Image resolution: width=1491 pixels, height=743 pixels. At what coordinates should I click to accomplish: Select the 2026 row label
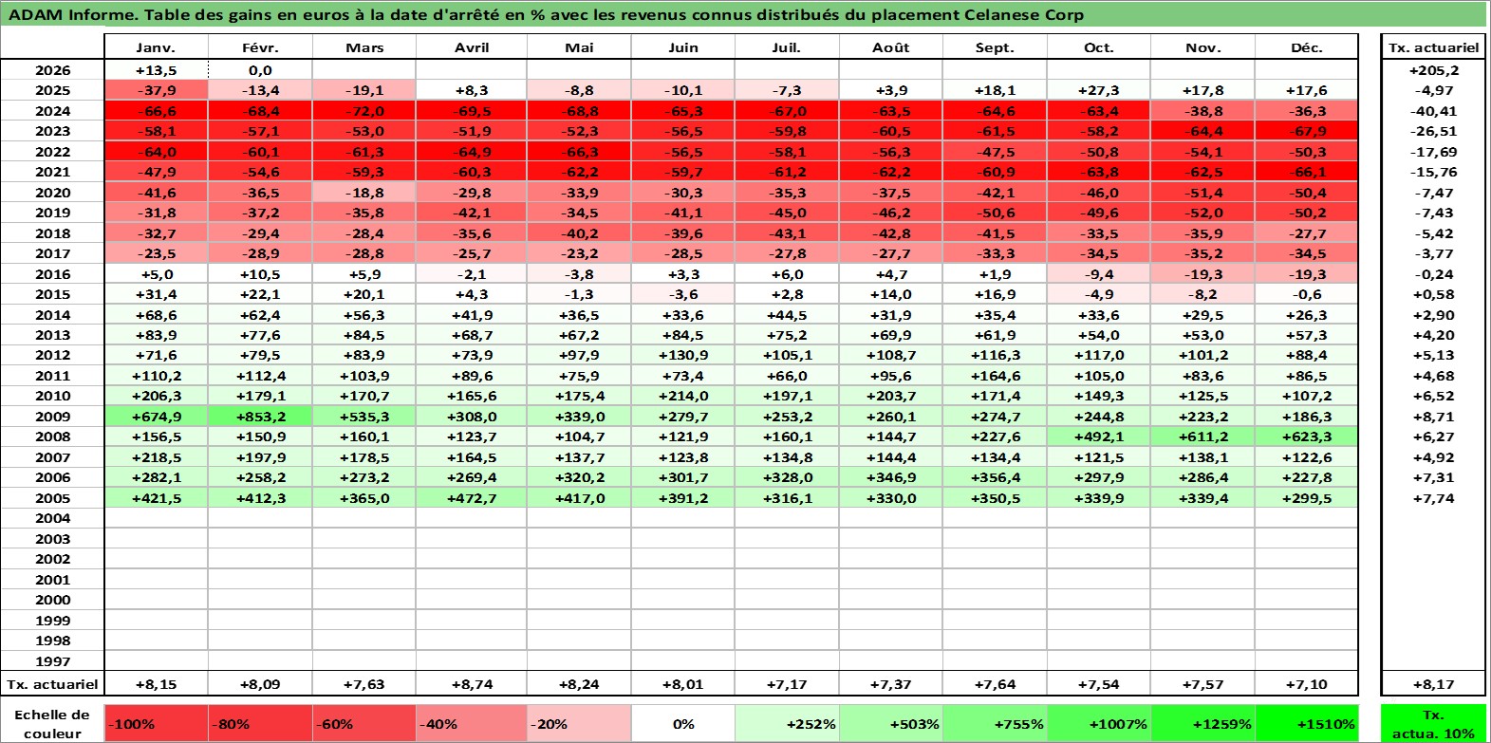[52, 70]
